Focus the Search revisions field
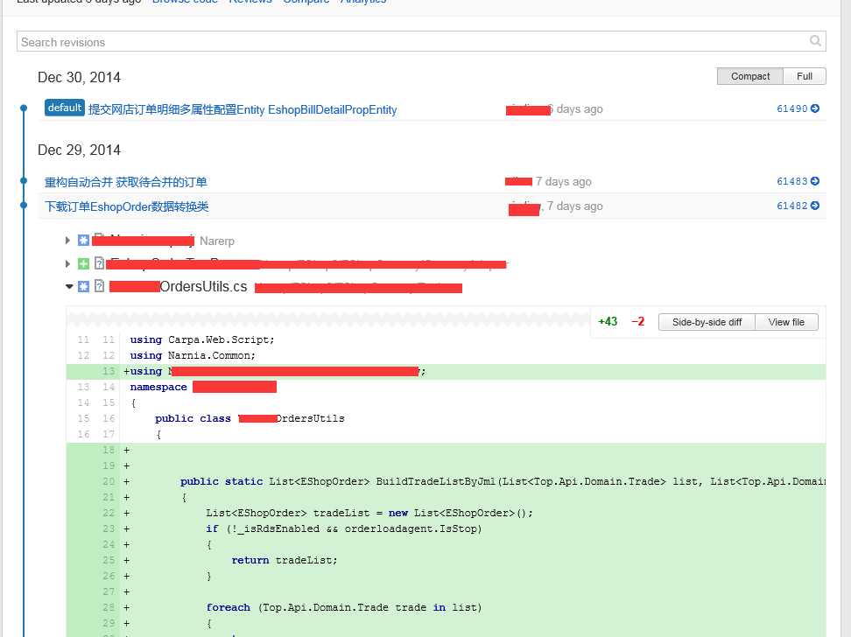Screen dimensions: 851x637 (x=421, y=41)
